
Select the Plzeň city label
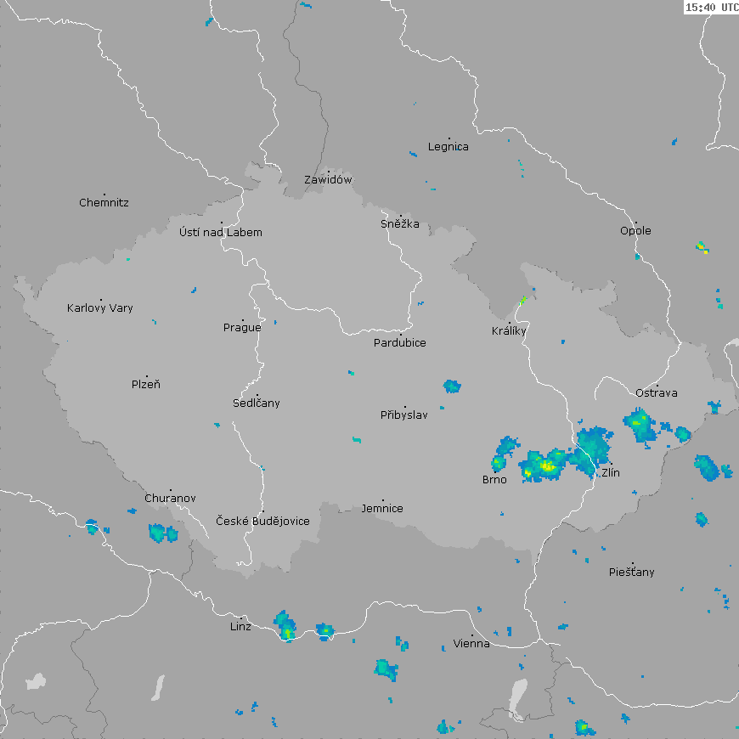146,385
